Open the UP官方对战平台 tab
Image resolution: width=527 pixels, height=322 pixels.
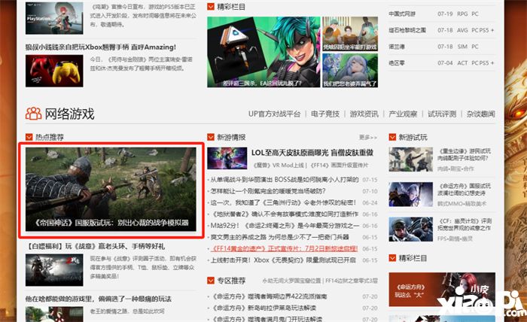click(x=274, y=114)
